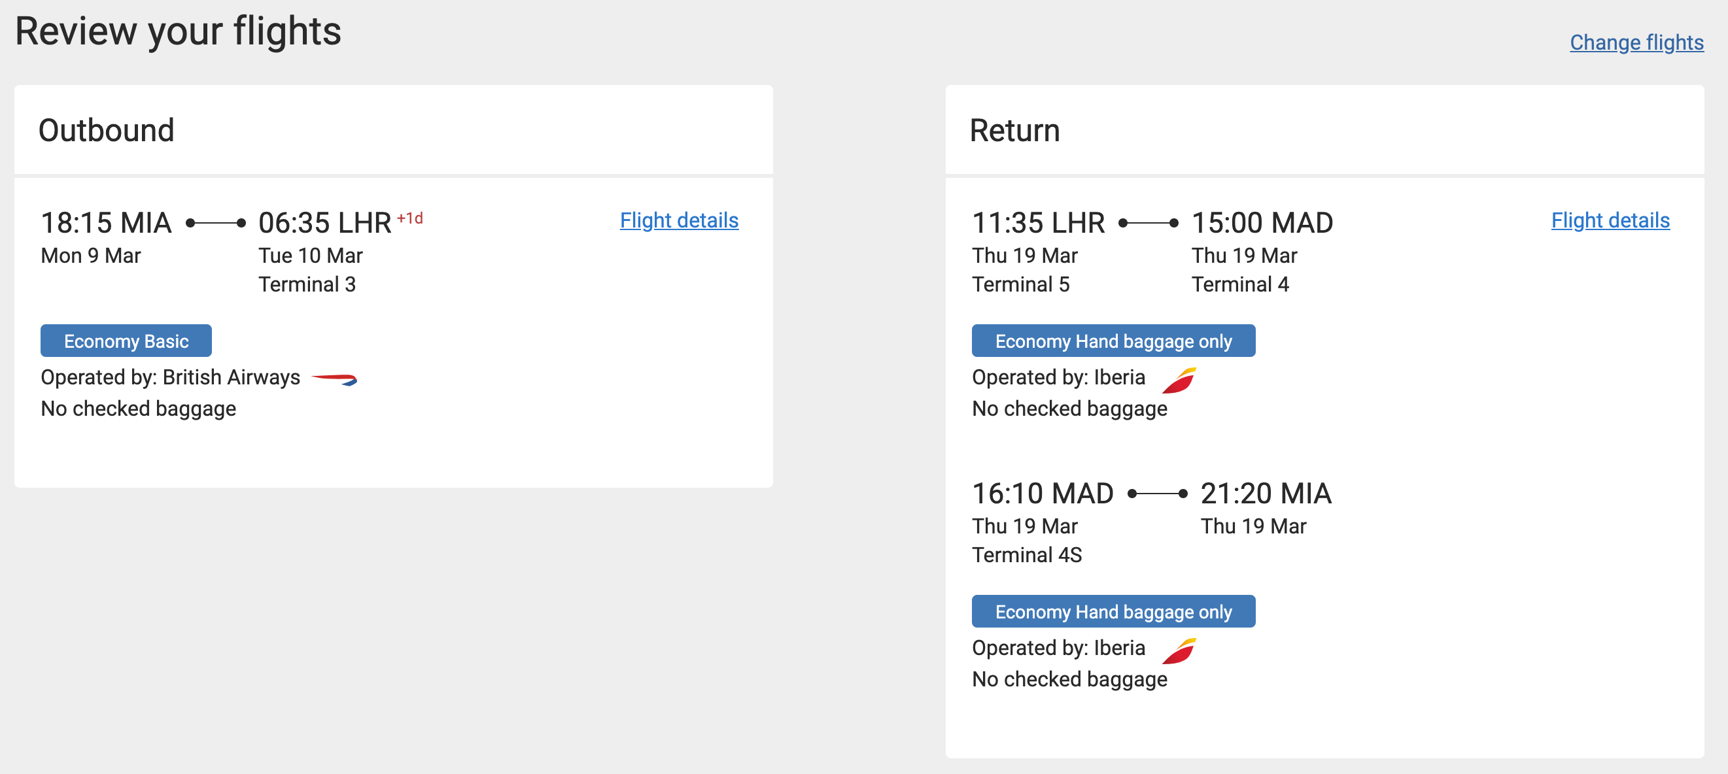This screenshot has height=774, width=1728.
Task: Open the Change flights link
Action: click(x=1635, y=42)
